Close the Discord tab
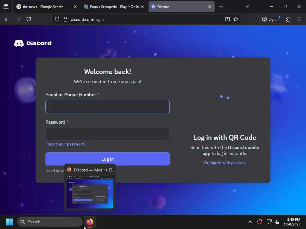The height and width of the screenshot is (229, 306). (x=209, y=7)
